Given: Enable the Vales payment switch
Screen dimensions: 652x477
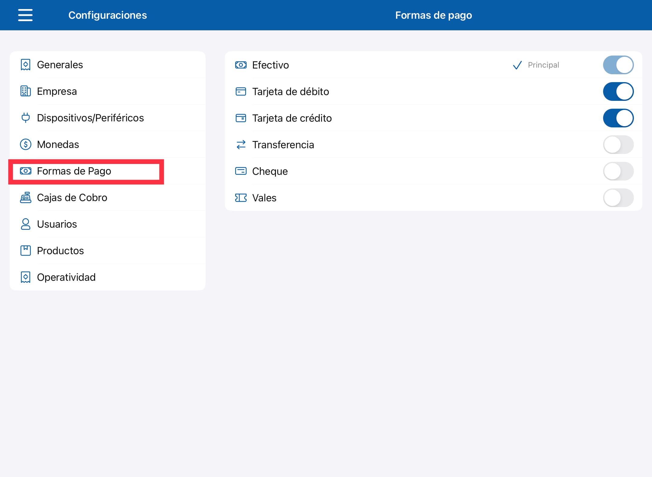Looking at the screenshot, I should pos(618,198).
